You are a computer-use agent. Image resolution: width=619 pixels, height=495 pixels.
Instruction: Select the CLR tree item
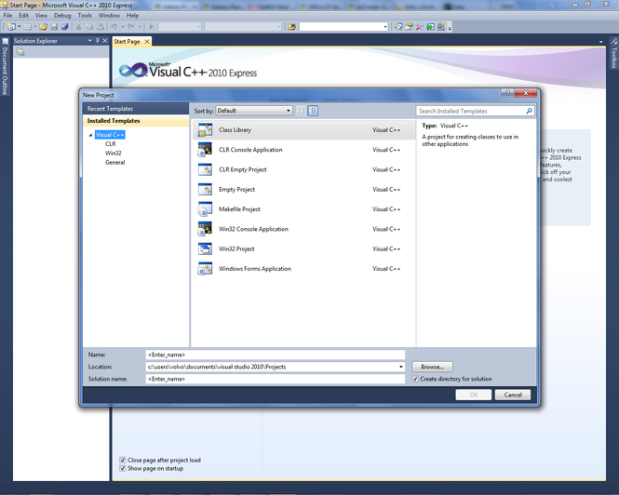coord(111,144)
